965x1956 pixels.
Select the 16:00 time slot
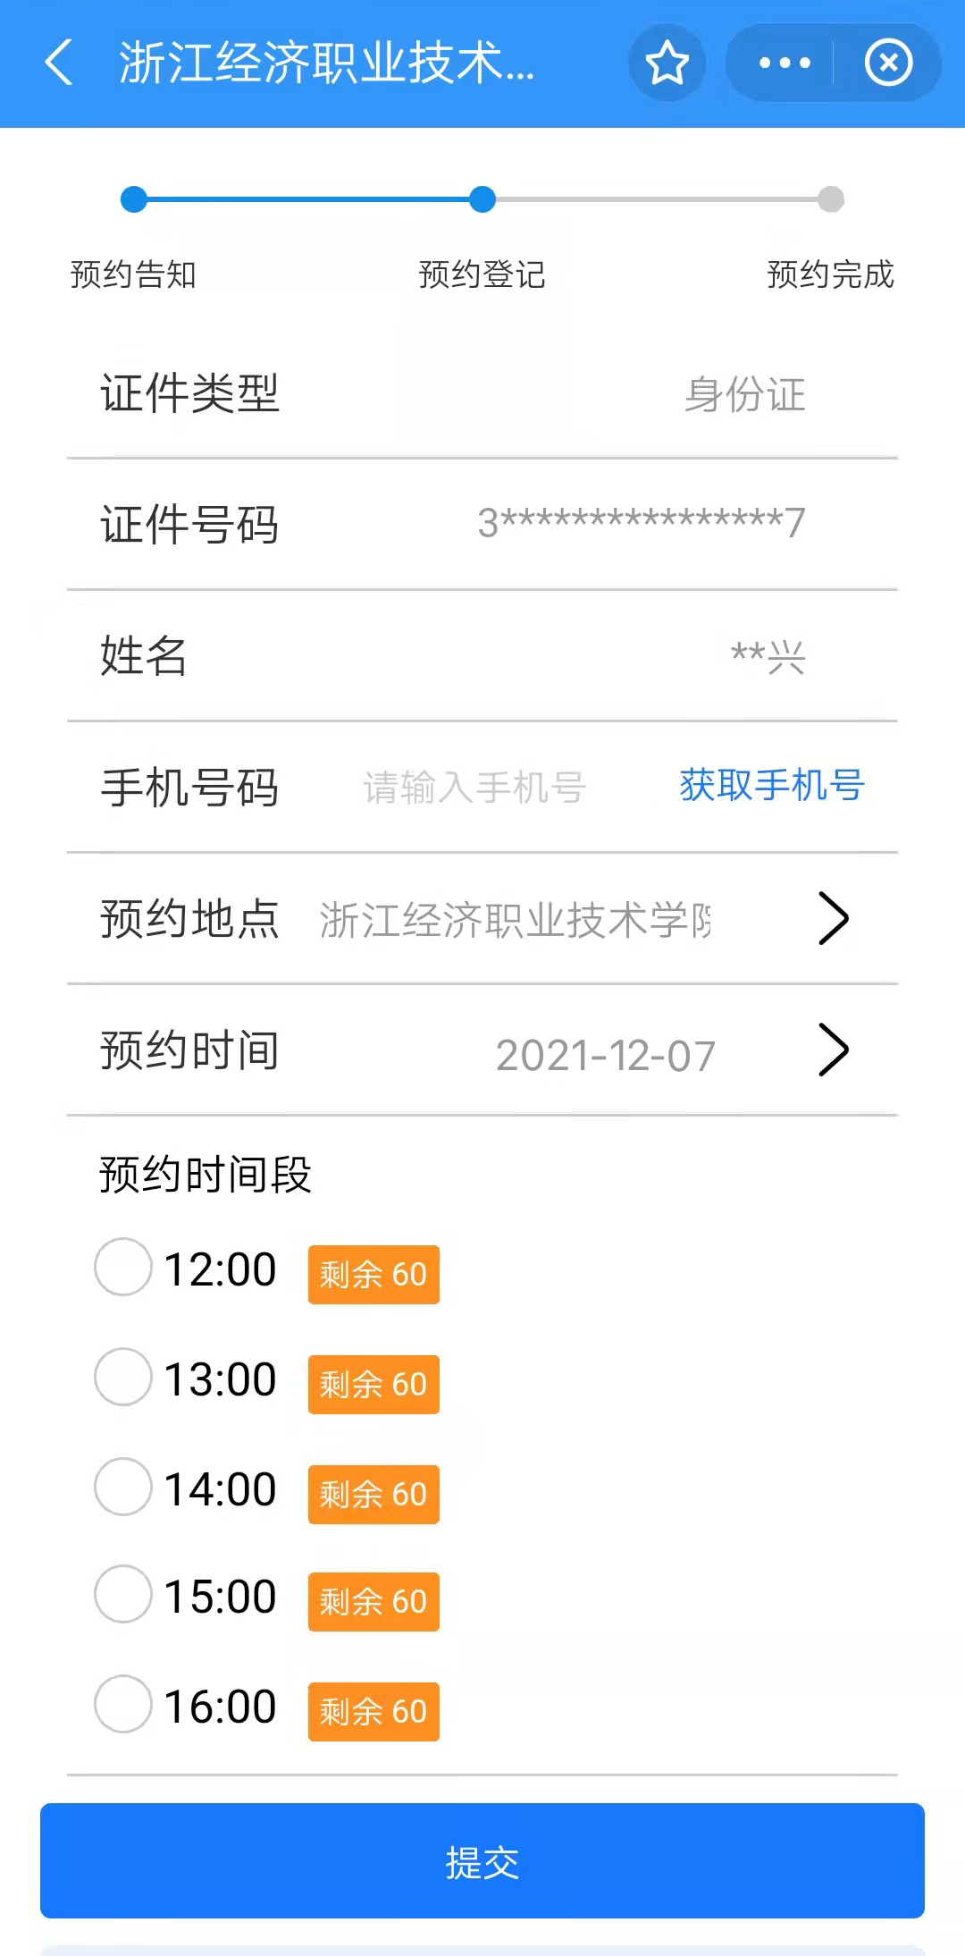pos(123,1704)
